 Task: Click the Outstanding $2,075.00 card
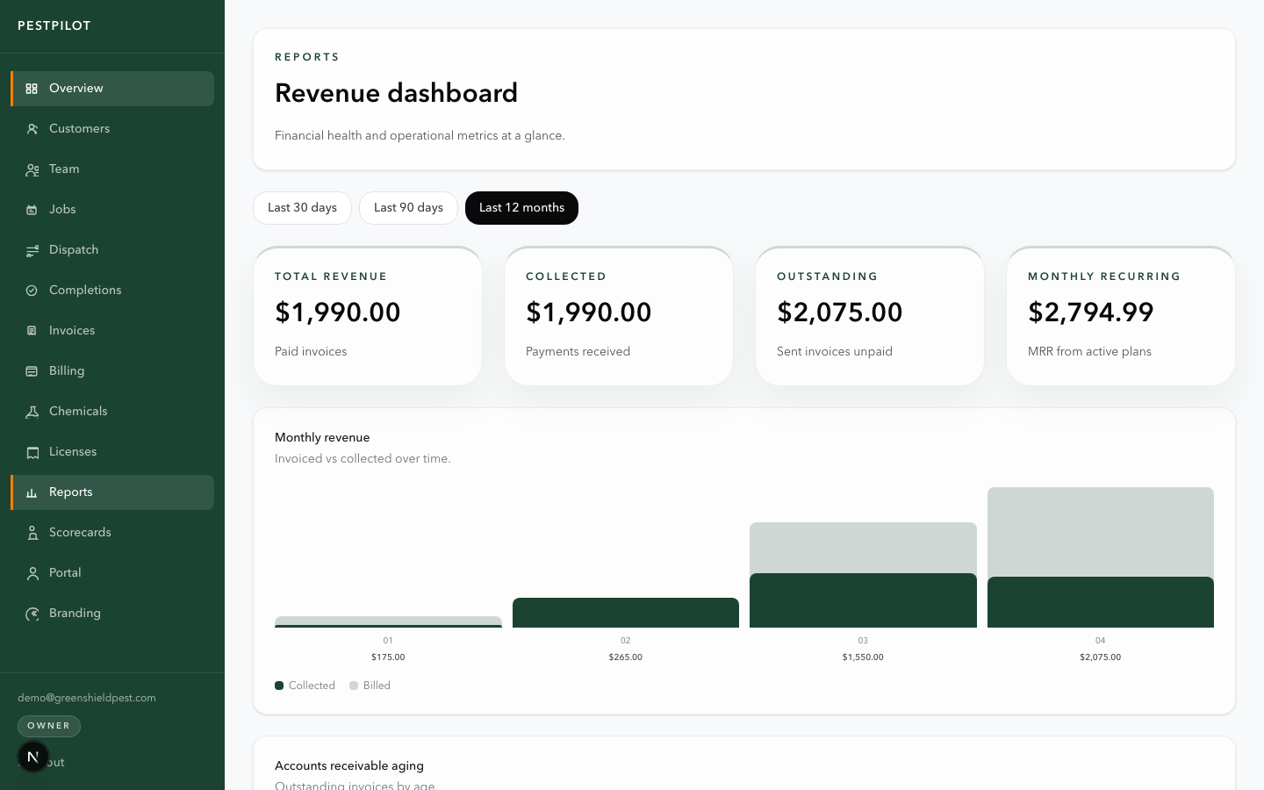click(x=870, y=316)
